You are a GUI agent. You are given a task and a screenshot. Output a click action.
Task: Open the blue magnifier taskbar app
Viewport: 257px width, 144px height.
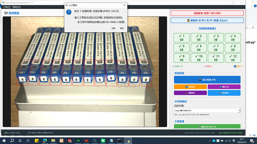[x=95, y=141]
